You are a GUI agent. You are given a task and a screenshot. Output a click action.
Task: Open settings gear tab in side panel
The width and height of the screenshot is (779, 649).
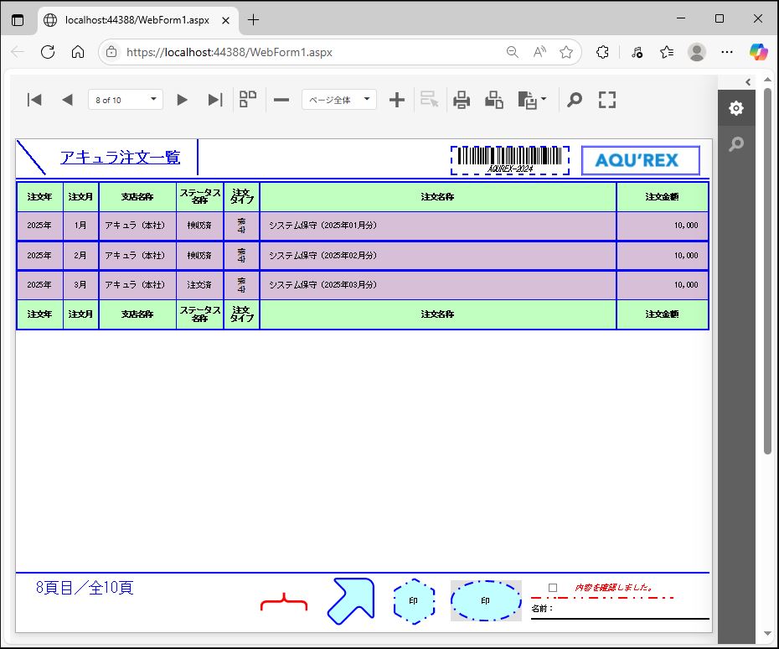(735, 108)
